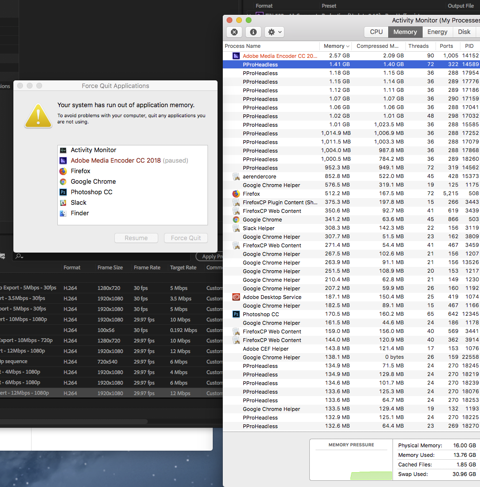This screenshot has width=480, height=487.
Task: Select Slack in Force Quit list
Action: (x=132, y=202)
